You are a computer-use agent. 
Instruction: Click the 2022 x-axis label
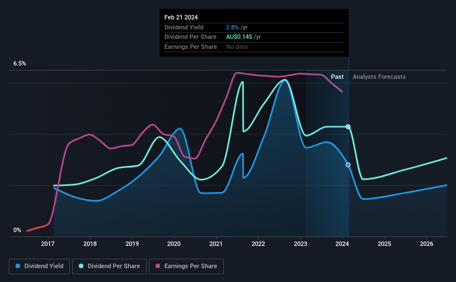coord(258,244)
